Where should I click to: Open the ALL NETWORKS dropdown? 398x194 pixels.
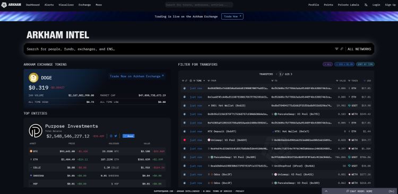(x=359, y=49)
